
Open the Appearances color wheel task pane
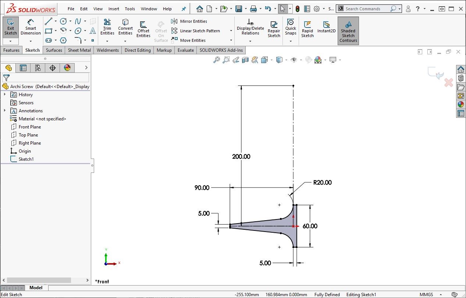point(460,105)
